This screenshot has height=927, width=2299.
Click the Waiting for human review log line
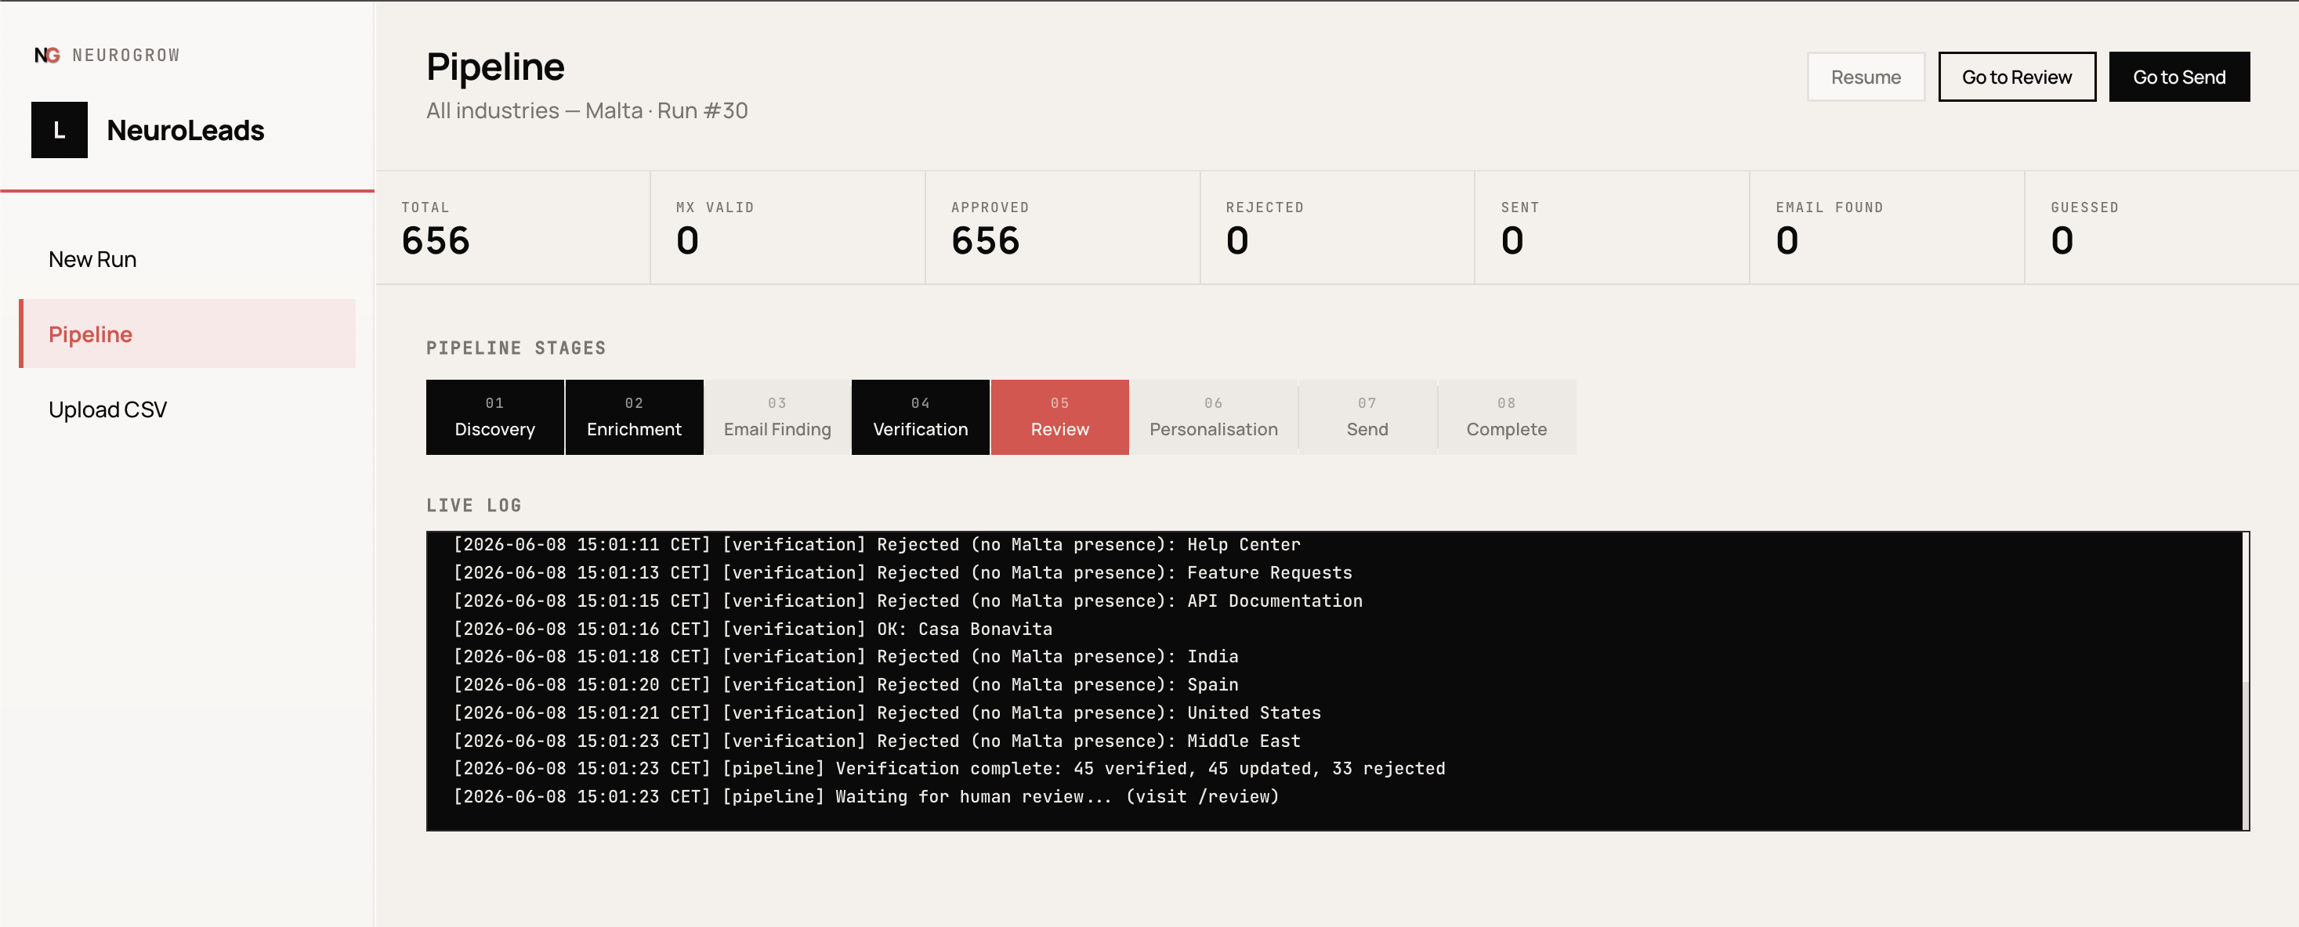(x=866, y=797)
